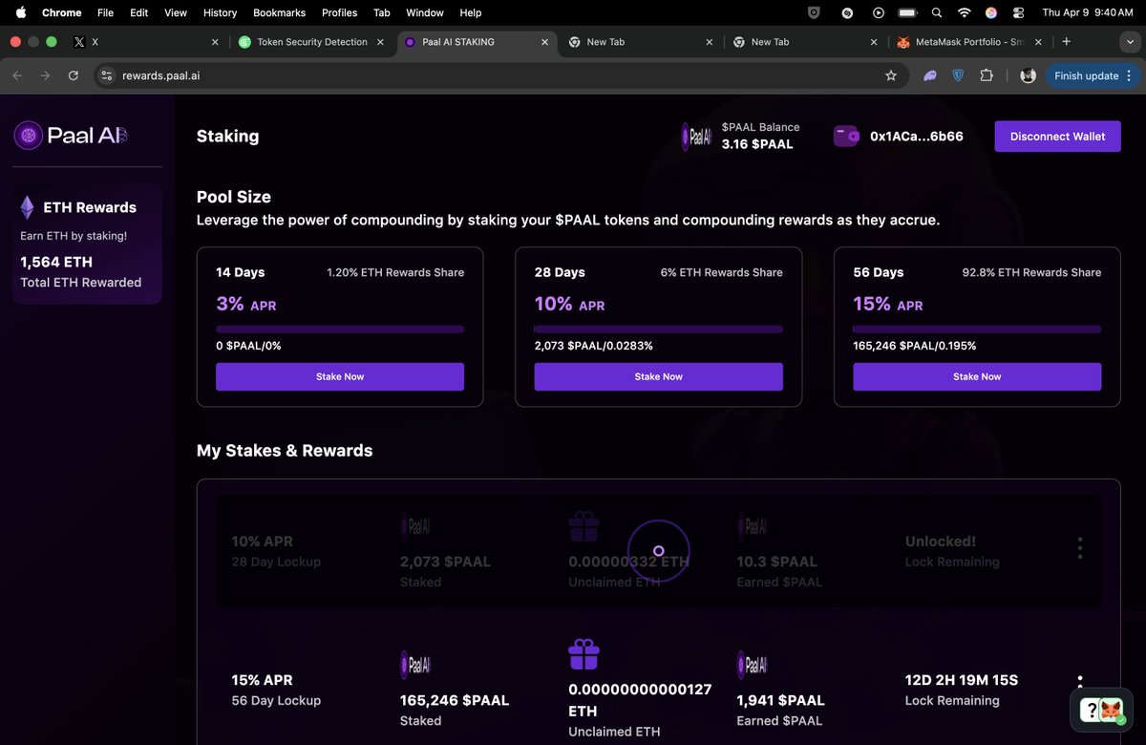Open three-dot menu for 10% APR stake
The height and width of the screenshot is (745, 1146).
coord(1080,547)
